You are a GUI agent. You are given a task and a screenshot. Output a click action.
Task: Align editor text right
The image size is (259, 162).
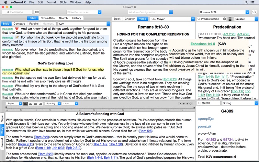[x=40, y=104]
